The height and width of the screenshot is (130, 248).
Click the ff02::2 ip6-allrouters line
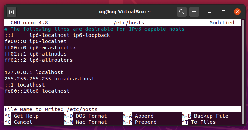[x=39, y=60]
